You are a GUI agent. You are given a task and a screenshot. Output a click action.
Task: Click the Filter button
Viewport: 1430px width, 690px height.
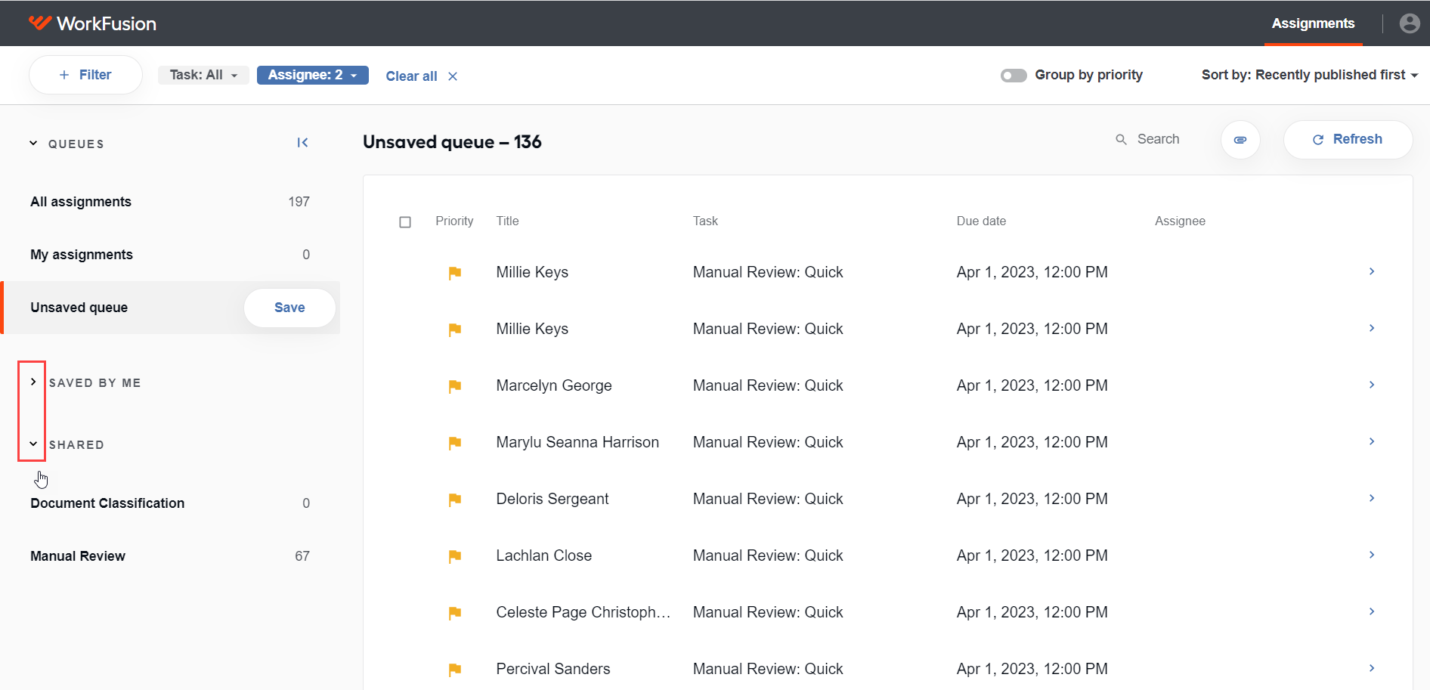(85, 75)
